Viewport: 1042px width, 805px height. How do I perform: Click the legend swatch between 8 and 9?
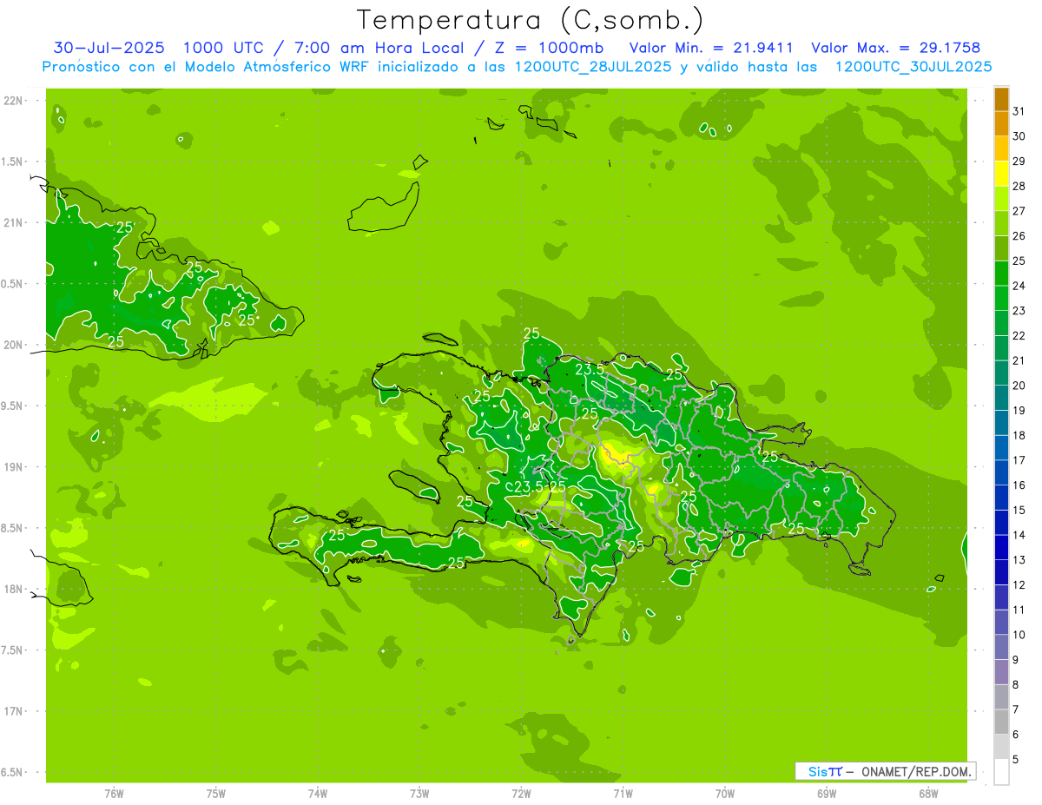pyautogui.click(x=1001, y=673)
